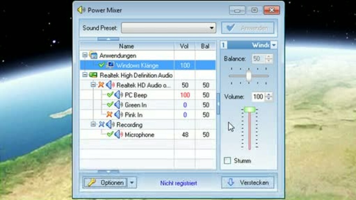Collapse the Anwendungen tree node

click(x=85, y=55)
